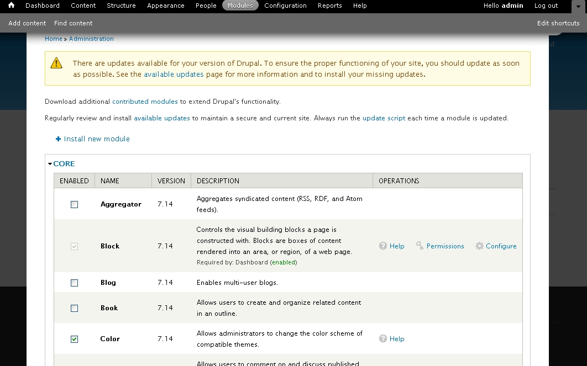Open the update script link
The height and width of the screenshot is (366, 587).
point(384,118)
